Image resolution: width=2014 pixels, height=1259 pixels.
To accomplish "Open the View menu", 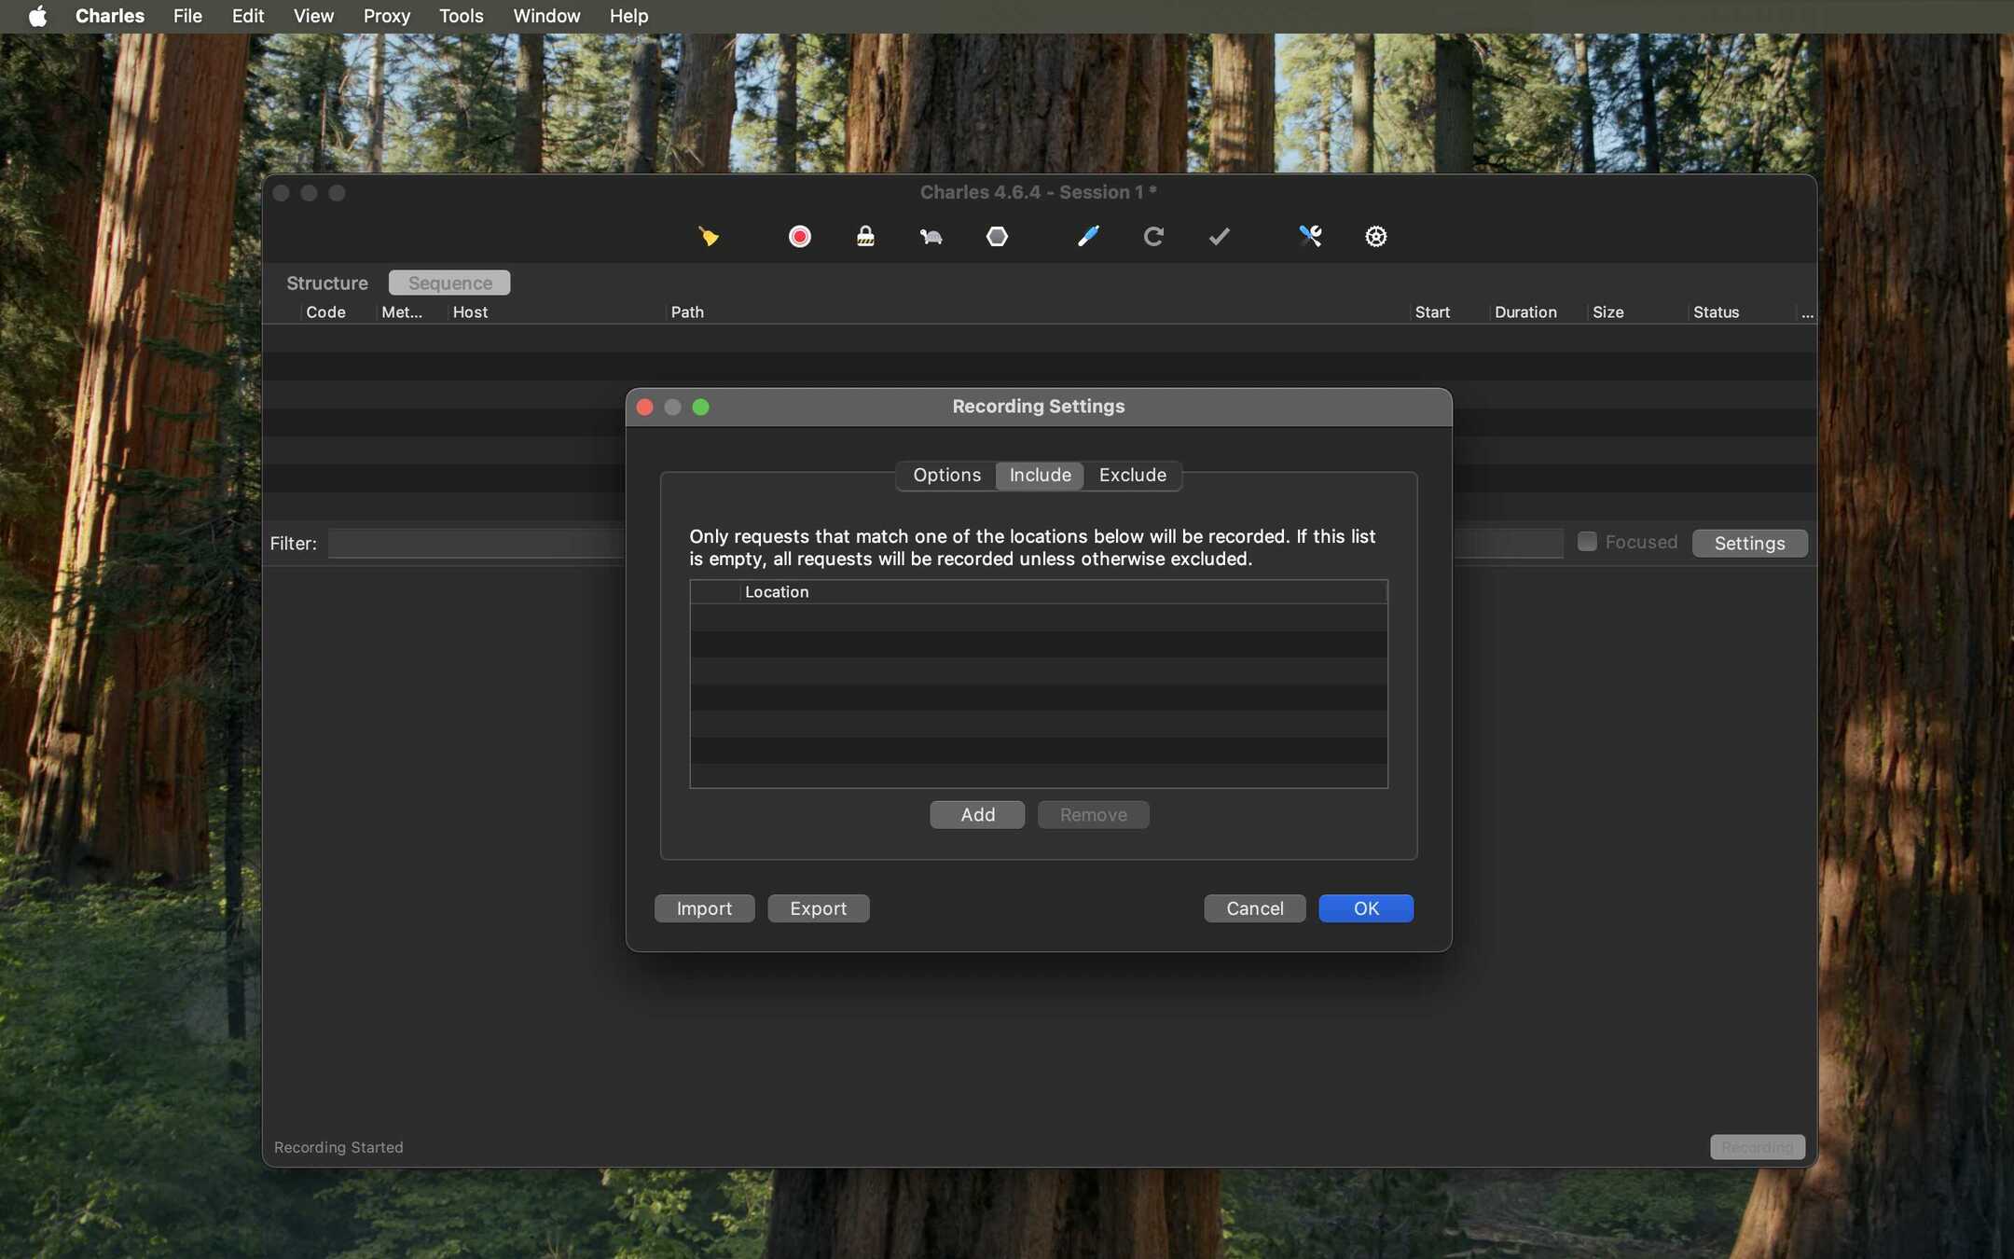I will pos(313,16).
